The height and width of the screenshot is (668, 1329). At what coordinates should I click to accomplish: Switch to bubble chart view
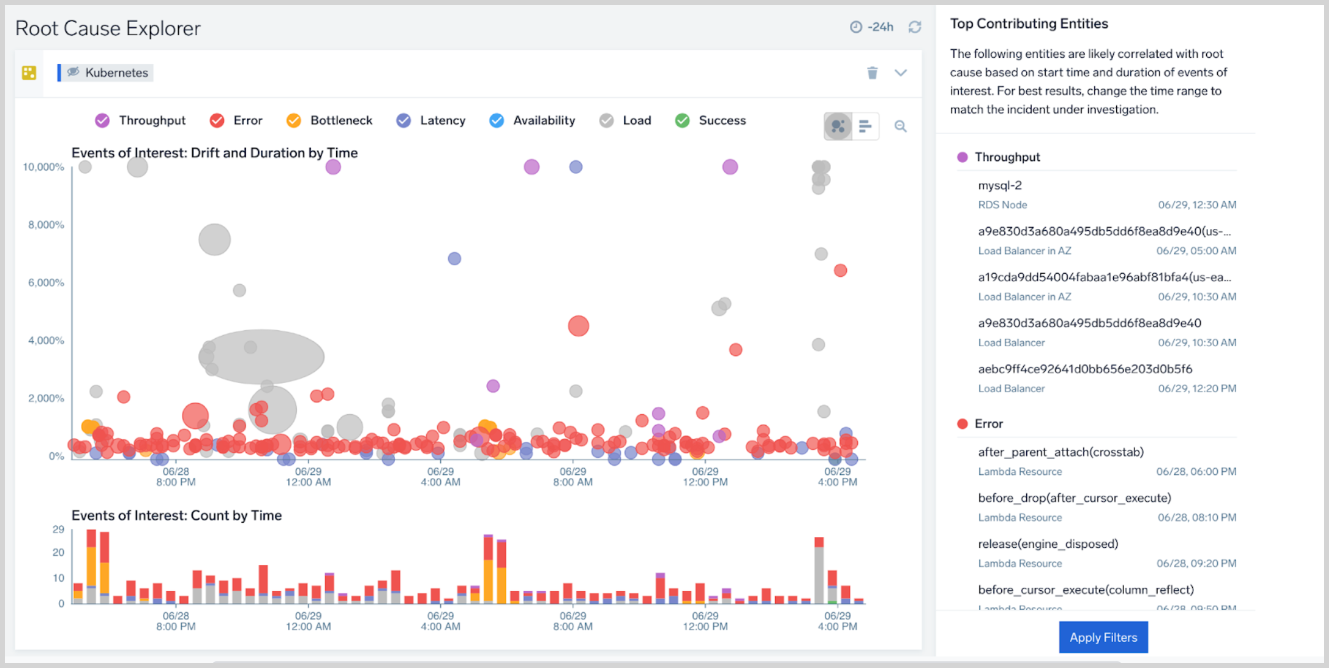click(x=838, y=126)
